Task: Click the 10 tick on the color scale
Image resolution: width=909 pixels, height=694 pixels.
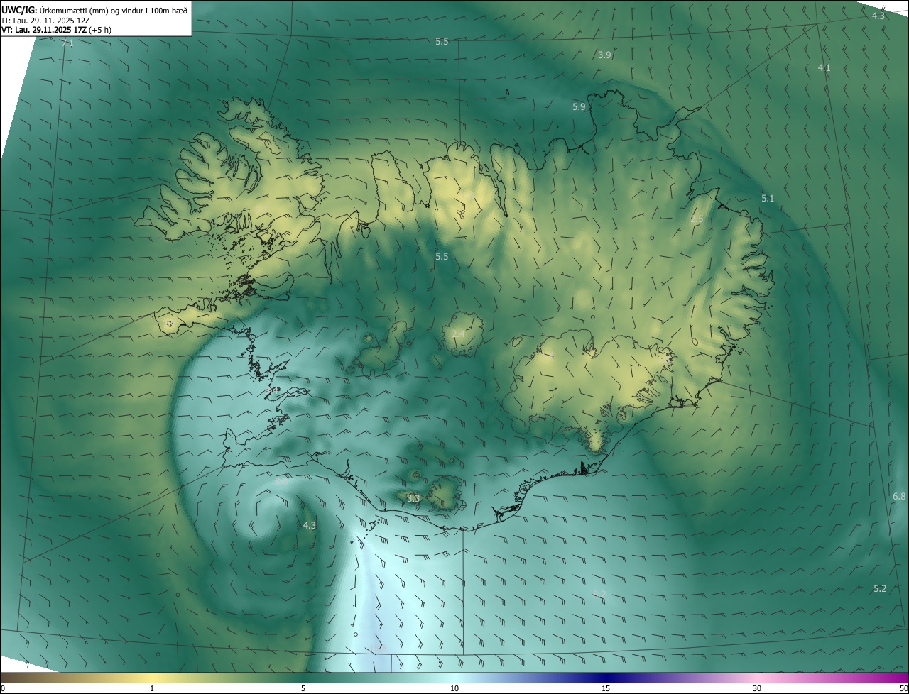Action: click(454, 688)
